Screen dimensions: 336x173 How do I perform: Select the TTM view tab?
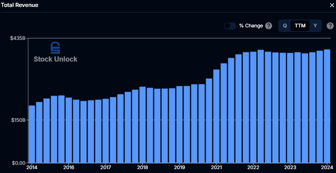click(x=300, y=26)
